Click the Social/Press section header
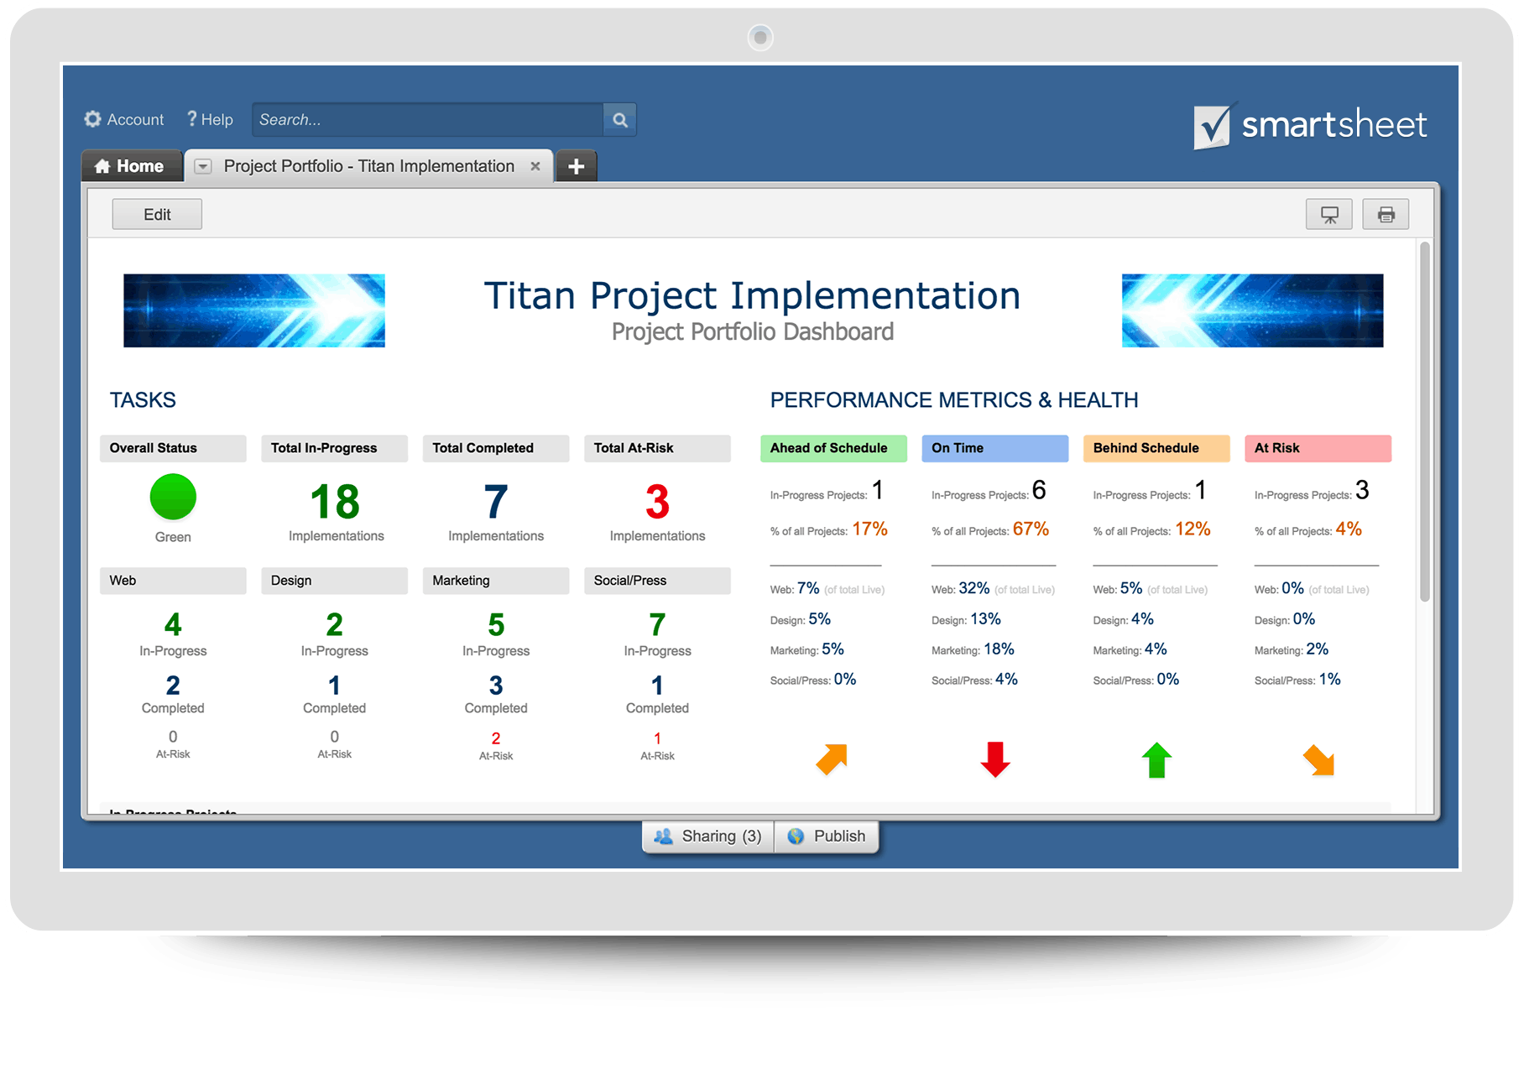The width and height of the screenshot is (1524, 1074). 657,581
